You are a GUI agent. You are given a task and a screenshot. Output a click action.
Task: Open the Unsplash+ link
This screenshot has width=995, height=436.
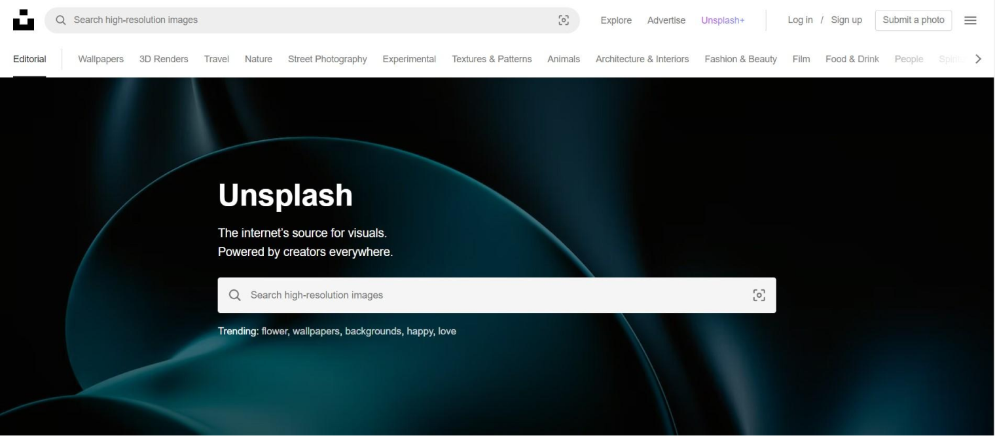click(723, 20)
